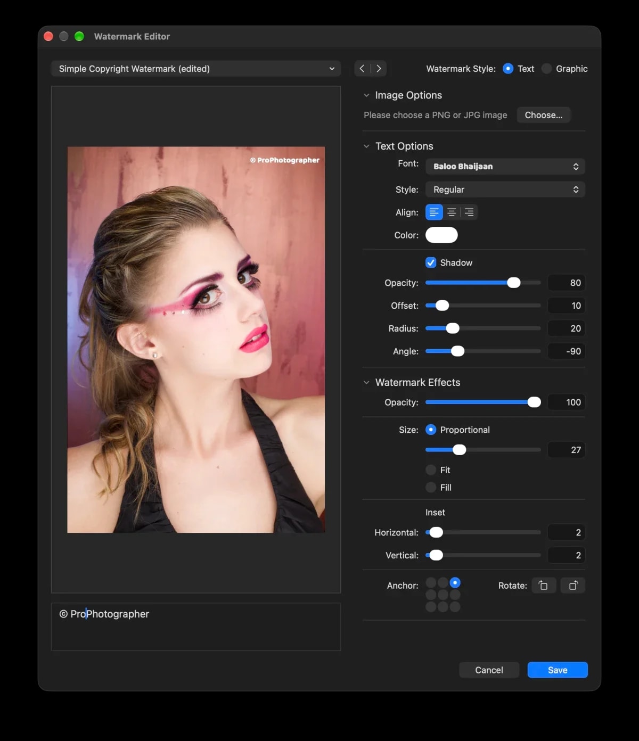Image resolution: width=639 pixels, height=741 pixels.
Task: Set text alignment to right
Action: point(469,212)
